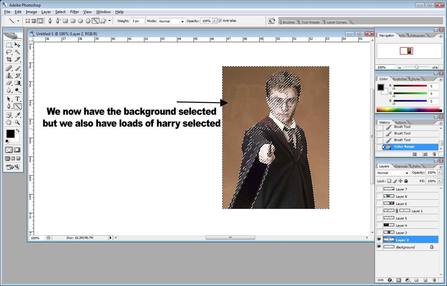Select the Clone Stamp tool
The height and width of the screenshot is (286, 447).
pos(9,76)
